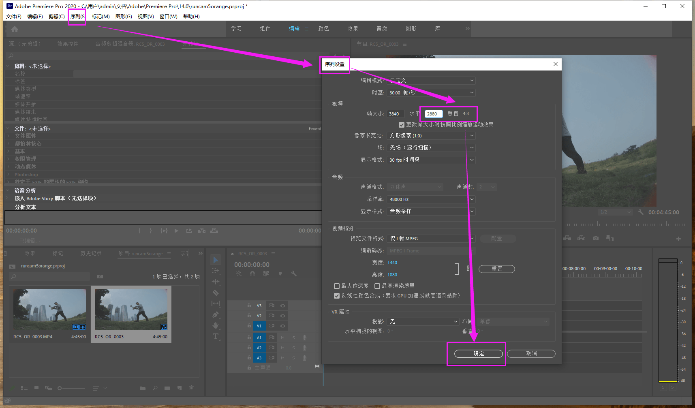The width and height of the screenshot is (695, 408).
Task: Click Linked Selection icon in timeline
Action: (x=266, y=273)
